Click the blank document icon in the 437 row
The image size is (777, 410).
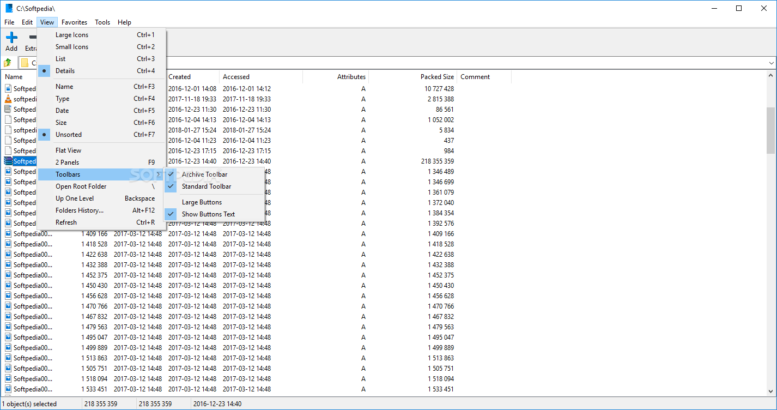coord(8,141)
